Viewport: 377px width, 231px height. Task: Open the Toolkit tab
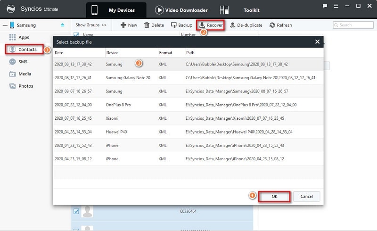[251, 10]
